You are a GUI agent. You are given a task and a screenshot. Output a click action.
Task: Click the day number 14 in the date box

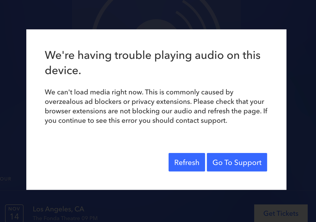[x=14, y=217]
